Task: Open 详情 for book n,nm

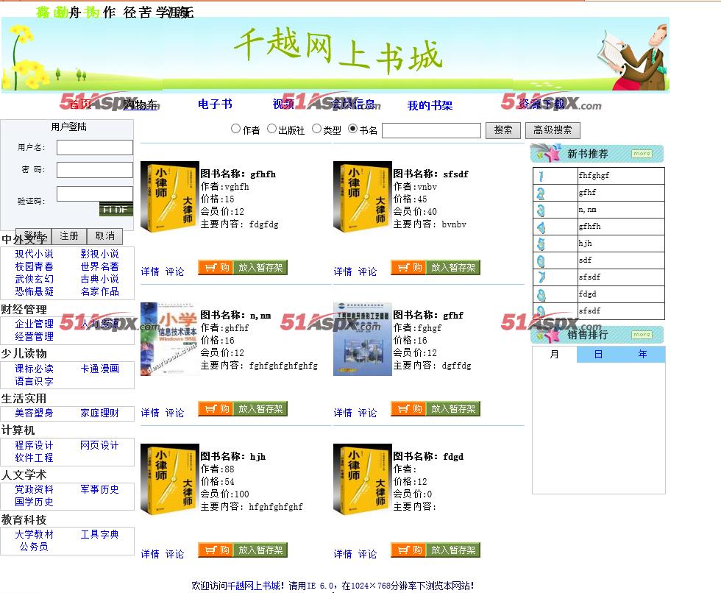Action: 150,413
